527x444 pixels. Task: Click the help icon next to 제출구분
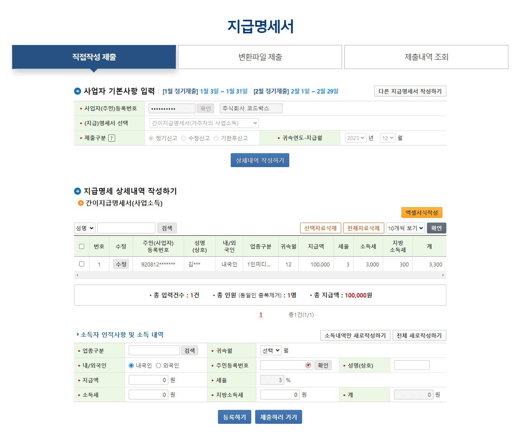112,138
